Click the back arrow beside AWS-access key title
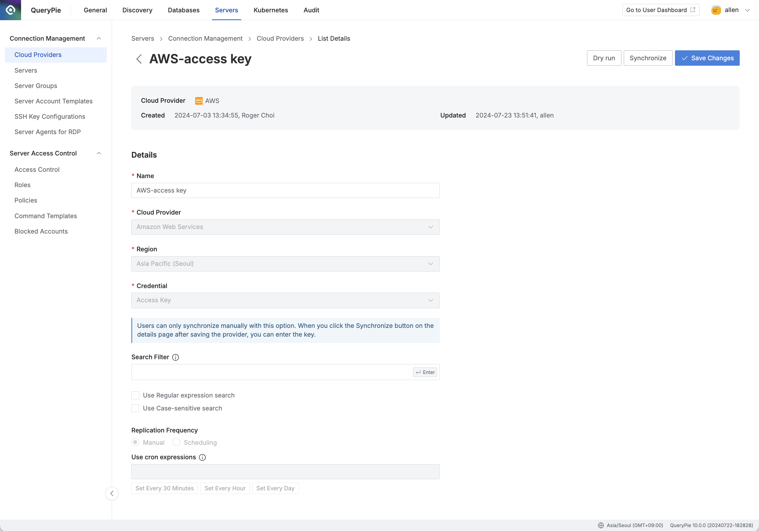The image size is (759, 531). pyautogui.click(x=139, y=59)
